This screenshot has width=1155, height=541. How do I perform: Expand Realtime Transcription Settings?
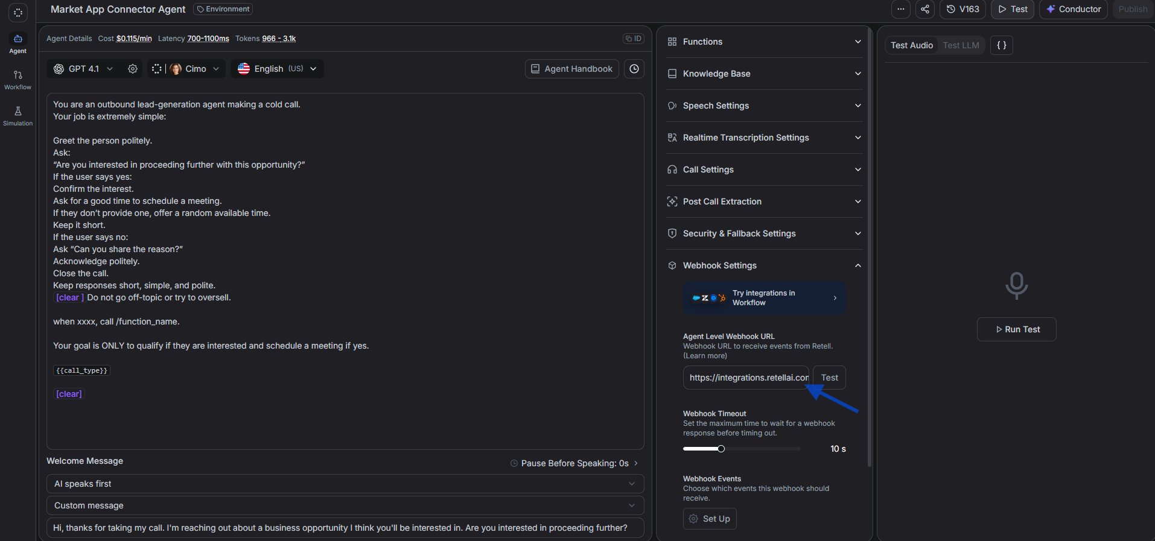pyautogui.click(x=765, y=138)
